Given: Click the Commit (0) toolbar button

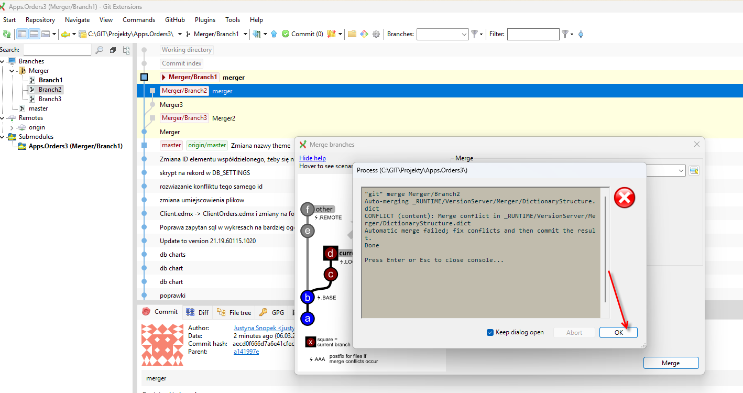Looking at the screenshot, I should click(x=302, y=34).
